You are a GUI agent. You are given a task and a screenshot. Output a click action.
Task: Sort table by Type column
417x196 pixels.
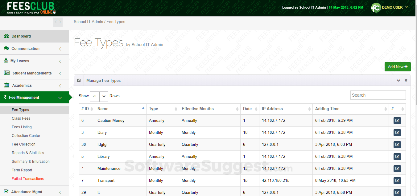[163, 109]
